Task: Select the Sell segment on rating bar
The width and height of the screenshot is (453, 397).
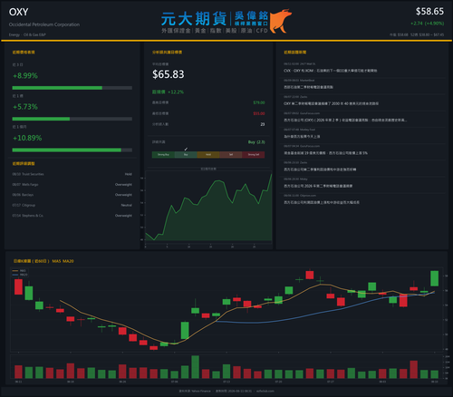Action: (231, 155)
